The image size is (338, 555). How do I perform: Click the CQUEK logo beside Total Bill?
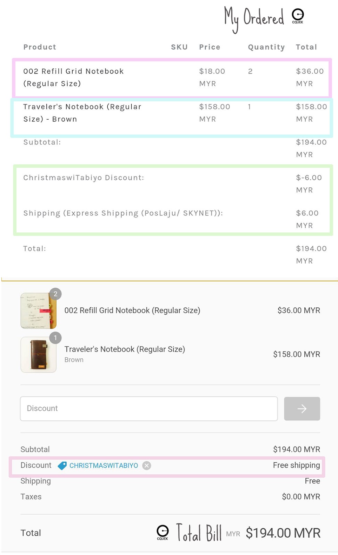(x=163, y=532)
